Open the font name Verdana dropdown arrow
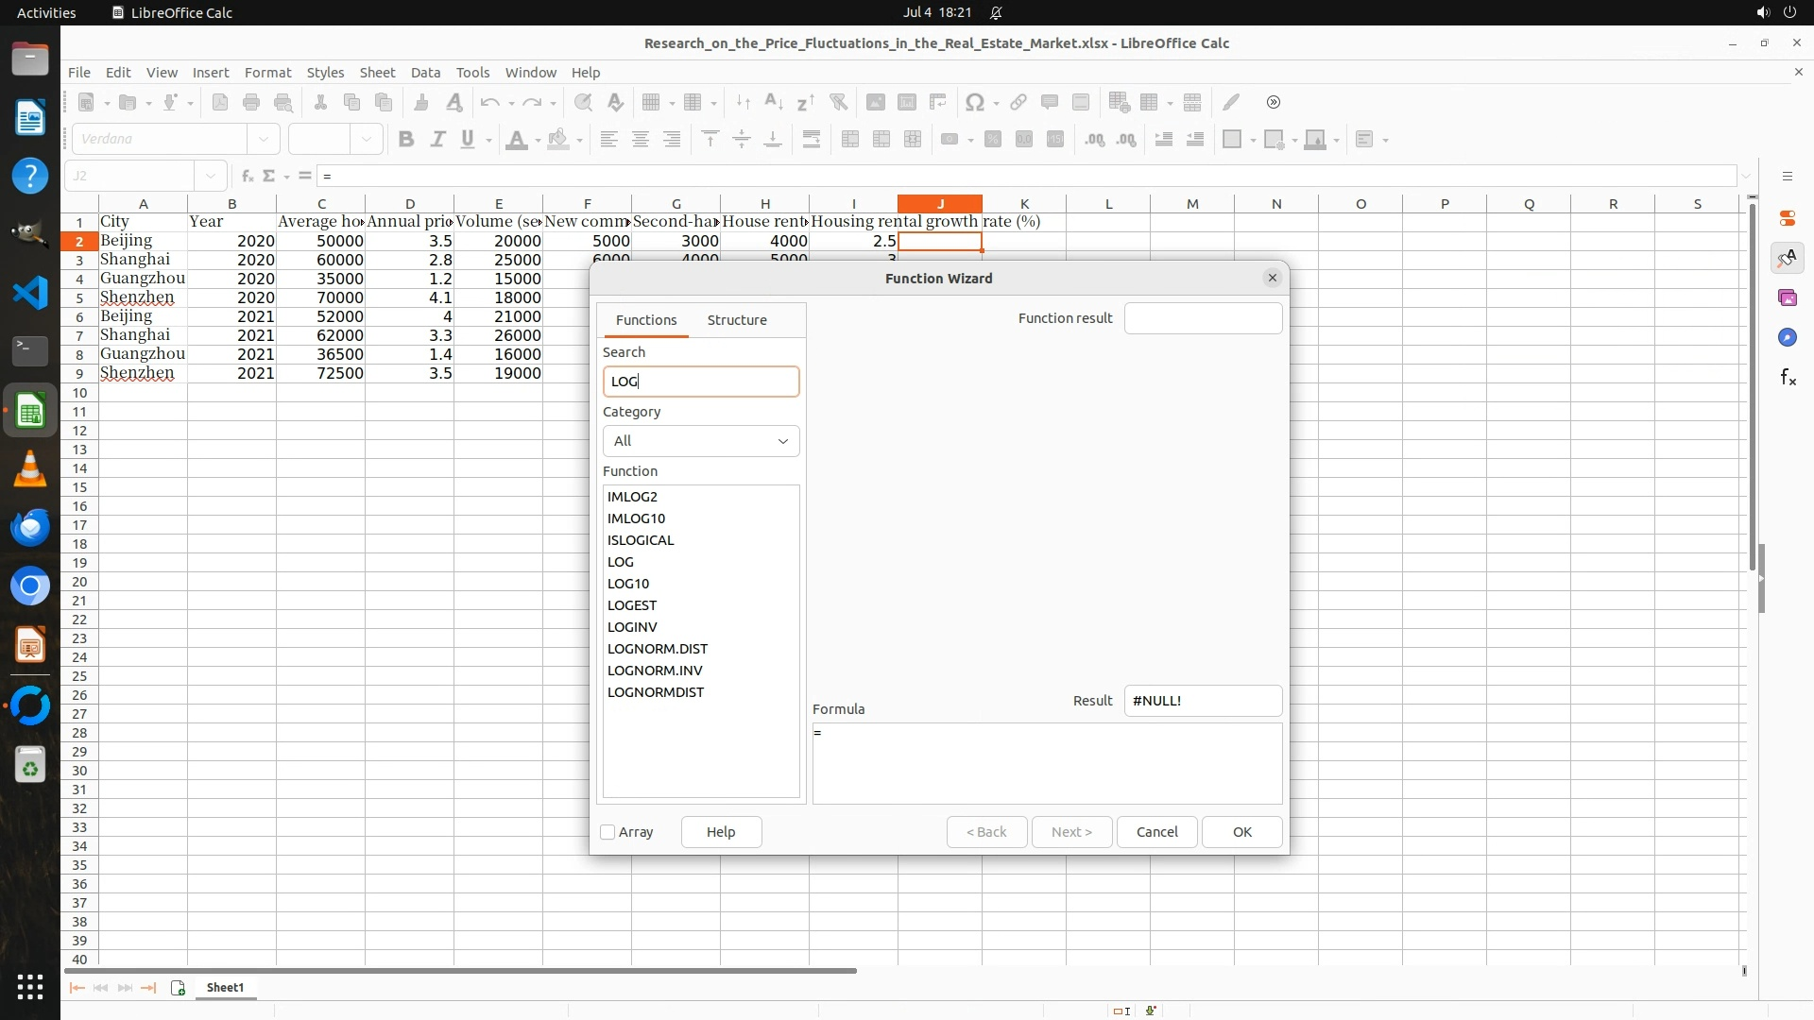This screenshot has height=1020, width=1814. (264, 140)
